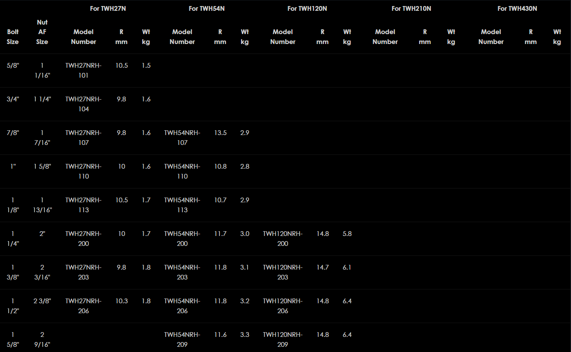Screen dimensions: 571x352
Task: Select model TWH27NRH-113
Action: tap(84, 205)
